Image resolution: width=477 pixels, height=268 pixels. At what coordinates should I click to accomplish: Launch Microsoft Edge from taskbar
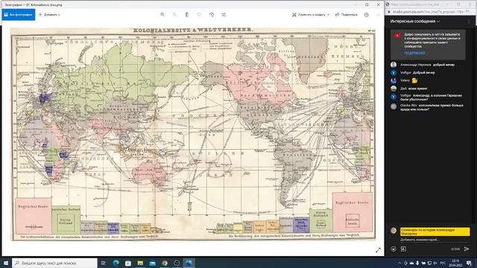click(116, 263)
